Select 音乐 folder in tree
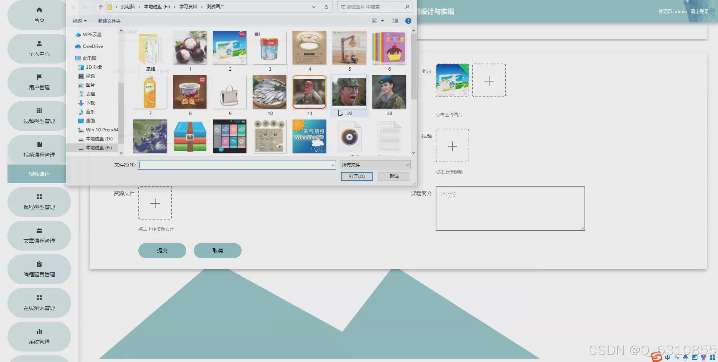Viewport: 718px width, 362px height. click(86, 112)
